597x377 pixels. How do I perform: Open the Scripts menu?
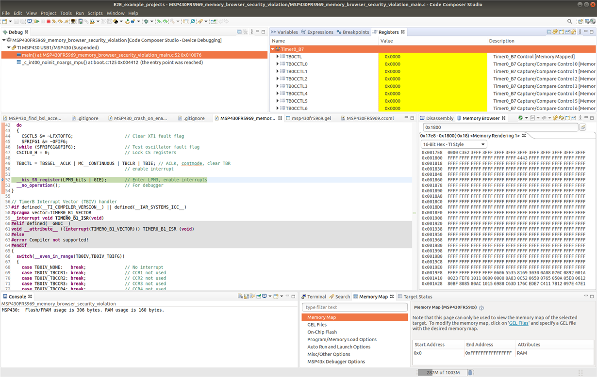tap(95, 13)
